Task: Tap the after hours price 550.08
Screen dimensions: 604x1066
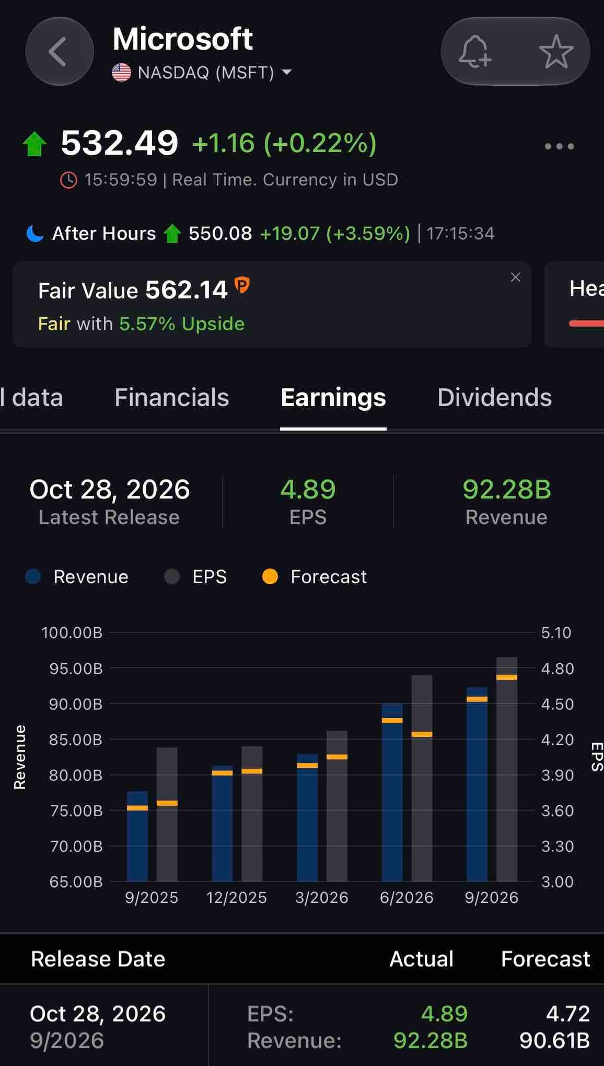Action: click(220, 233)
